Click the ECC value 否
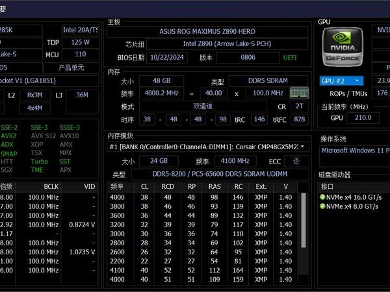Viewport: 390px width, 292px height. [x=296, y=161]
